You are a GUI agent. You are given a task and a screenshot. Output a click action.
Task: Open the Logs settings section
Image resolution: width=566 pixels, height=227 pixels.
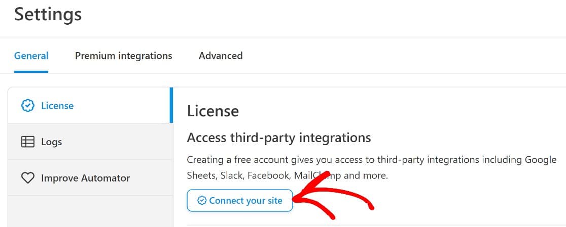click(51, 142)
